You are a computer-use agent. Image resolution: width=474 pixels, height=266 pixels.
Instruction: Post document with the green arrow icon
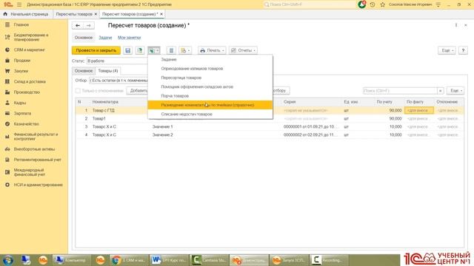click(140, 50)
